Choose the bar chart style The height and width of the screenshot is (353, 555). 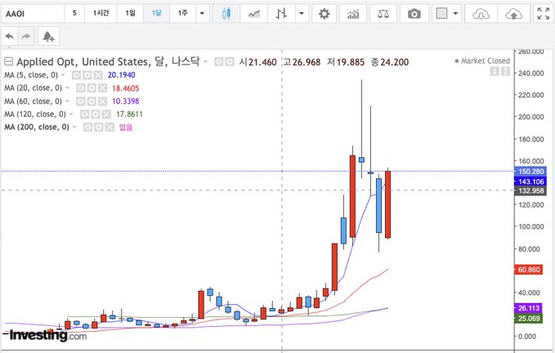(281, 13)
